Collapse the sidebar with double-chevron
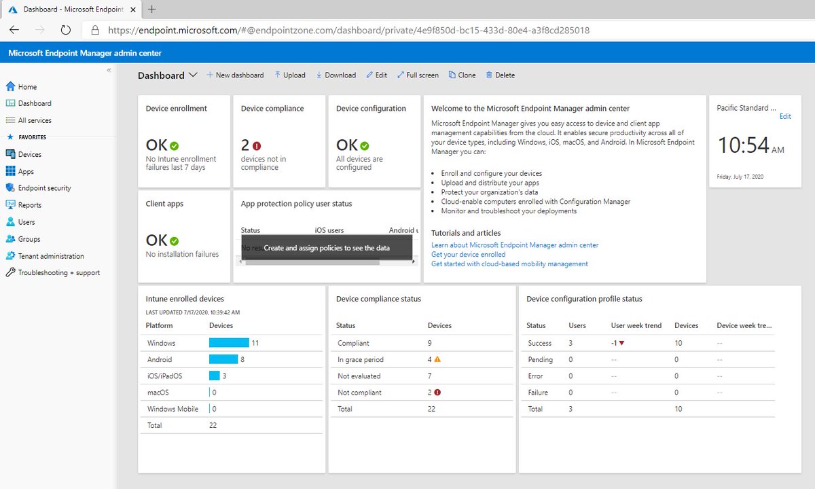 pyautogui.click(x=109, y=71)
